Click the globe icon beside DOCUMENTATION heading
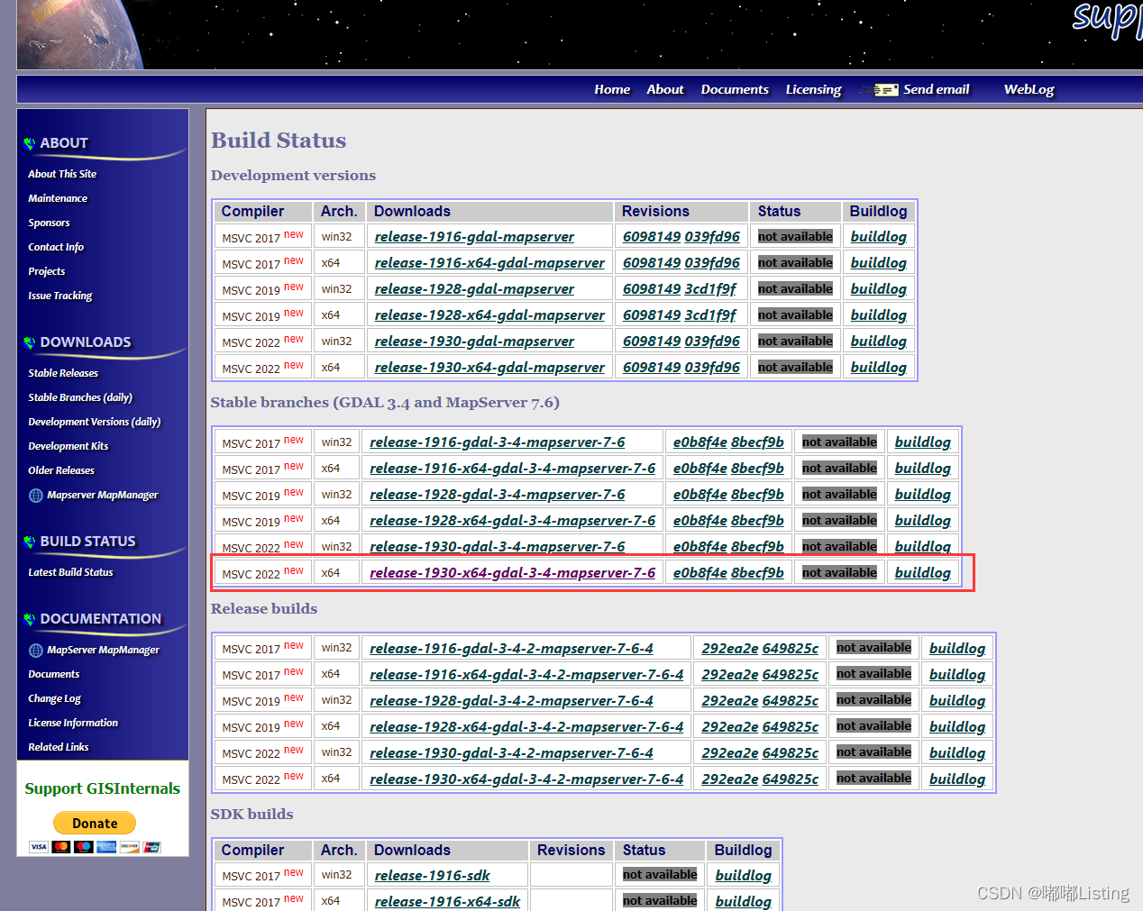 click(x=30, y=619)
